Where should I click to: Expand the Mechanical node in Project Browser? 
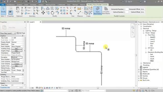tap(141, 63)
